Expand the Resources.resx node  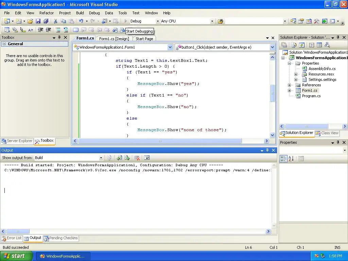296,74
